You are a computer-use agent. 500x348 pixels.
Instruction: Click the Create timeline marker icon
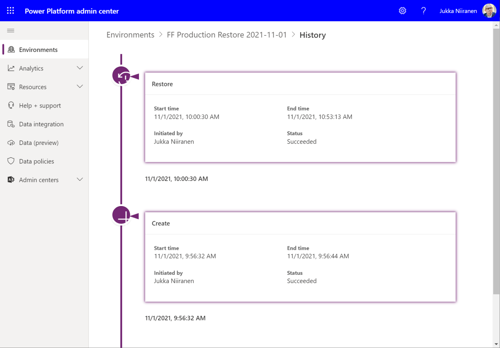pyautogui.click(x=121, y=215)
